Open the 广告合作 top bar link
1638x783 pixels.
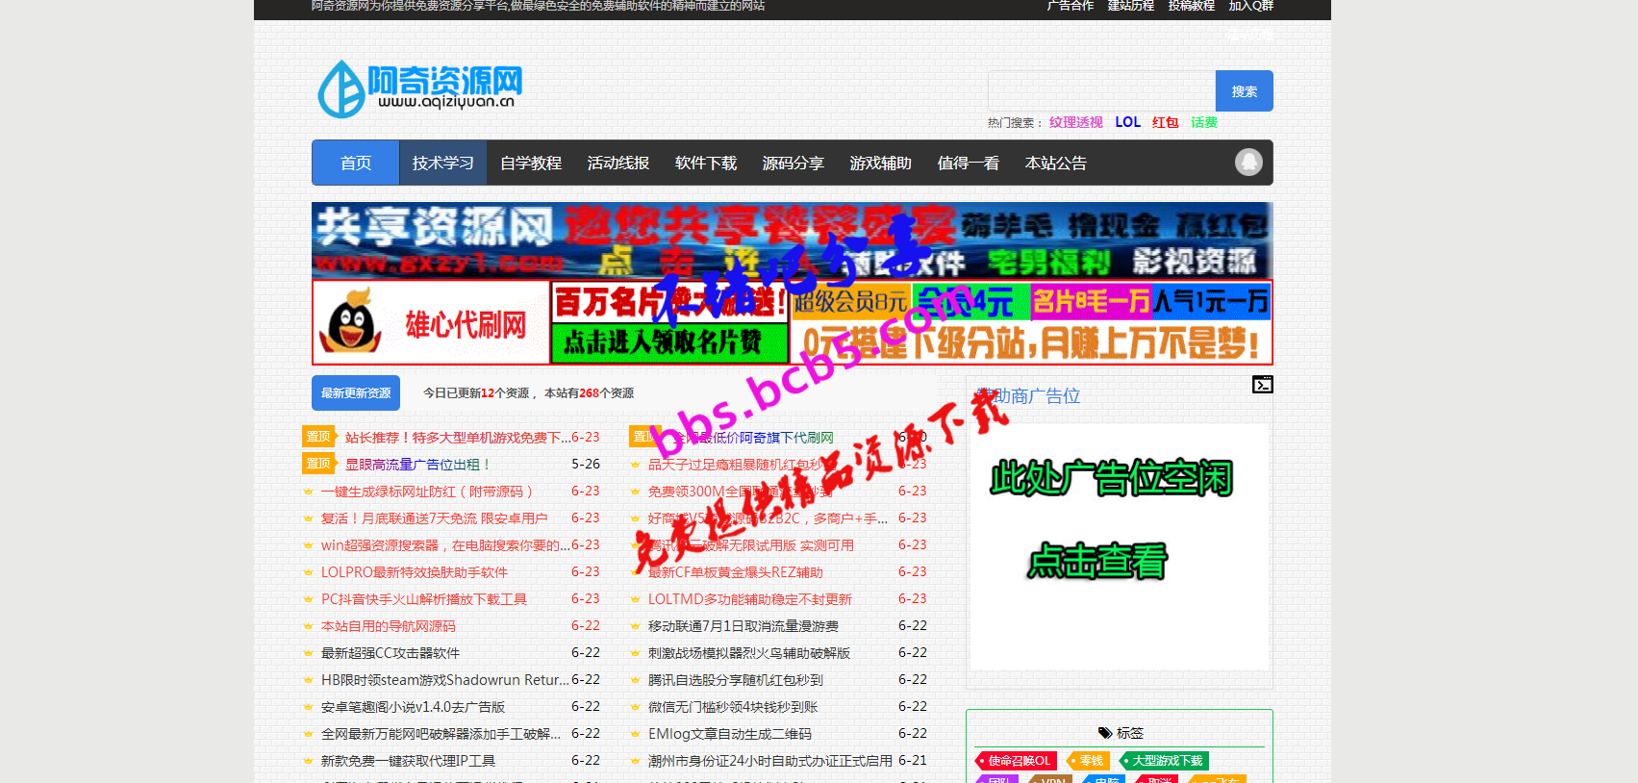click(1071, 6)
